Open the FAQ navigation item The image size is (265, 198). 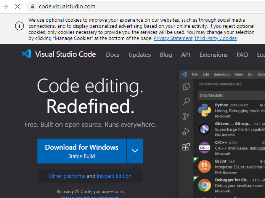(x=243, y=55)
